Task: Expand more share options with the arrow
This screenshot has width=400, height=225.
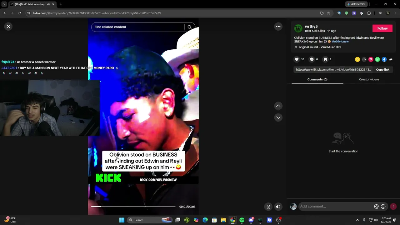Action: pos(391,59)
